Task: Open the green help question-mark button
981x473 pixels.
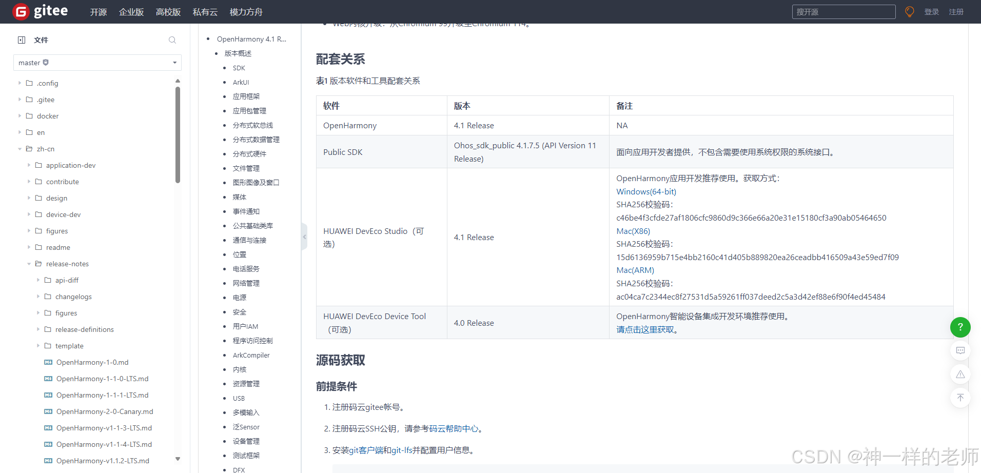Action: tap(960, 327)
